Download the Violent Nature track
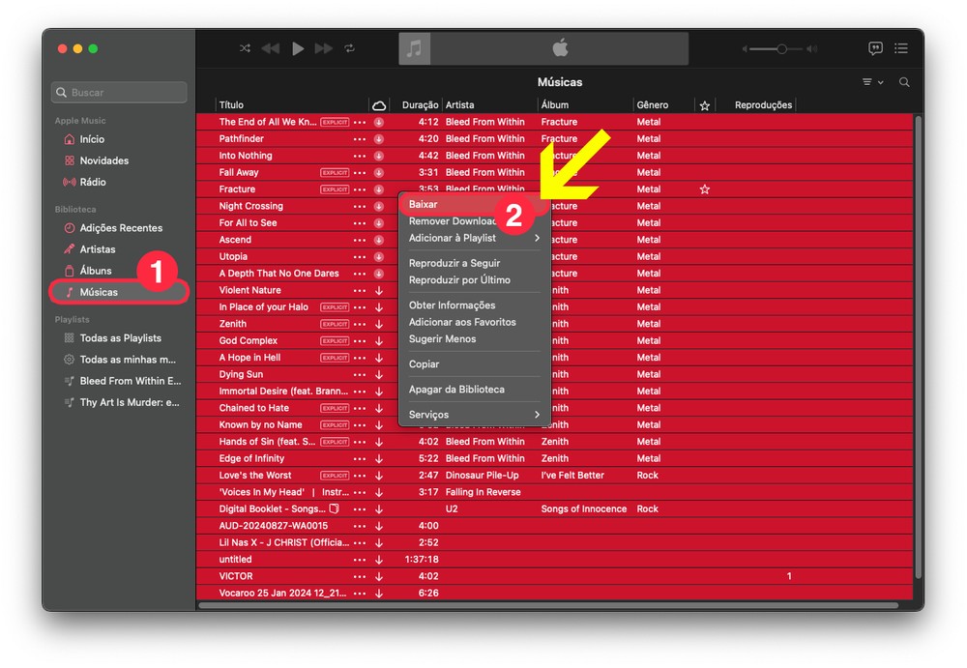The height and width of the screenshot is (668, 967). pyautogui.click(x=379, y=291)
